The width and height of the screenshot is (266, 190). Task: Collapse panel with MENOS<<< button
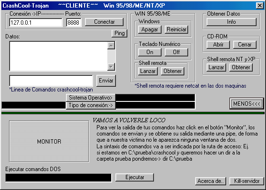(247, 104)
